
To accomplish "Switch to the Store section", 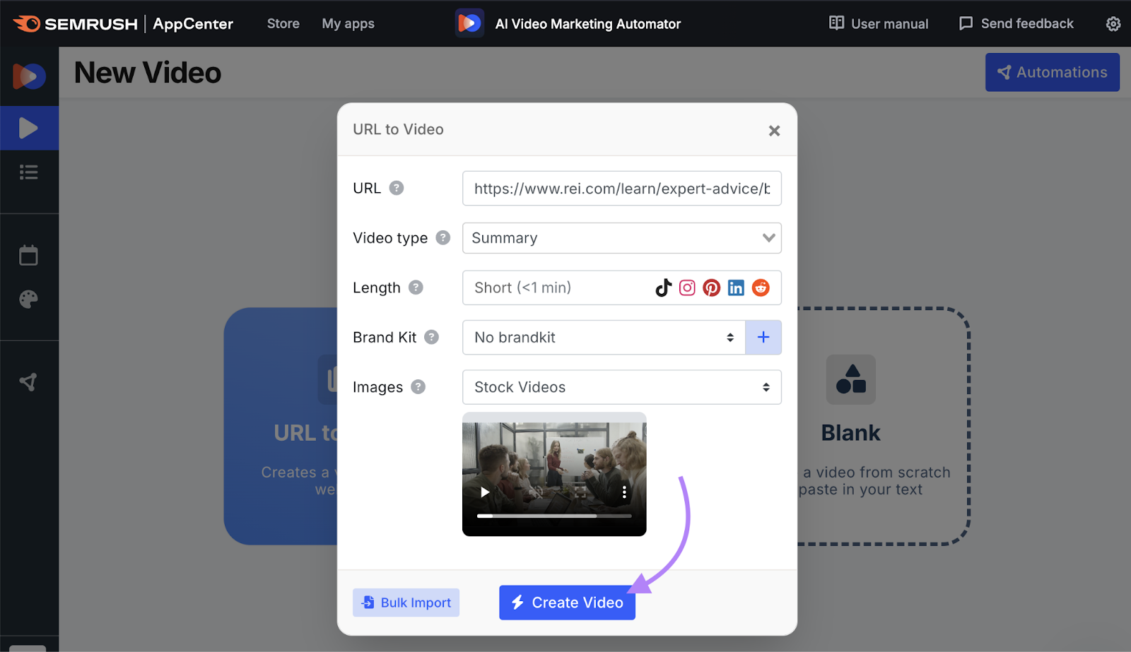I will [283, 23].
